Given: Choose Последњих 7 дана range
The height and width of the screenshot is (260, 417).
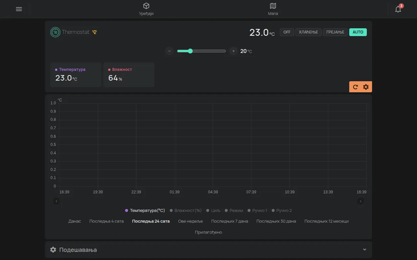Looking at the screenshot, I should [x=230, y=221].
